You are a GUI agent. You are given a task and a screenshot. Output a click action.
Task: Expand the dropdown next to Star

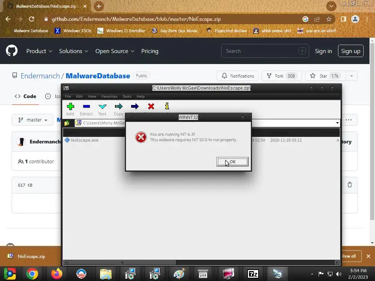coord(351,76)
